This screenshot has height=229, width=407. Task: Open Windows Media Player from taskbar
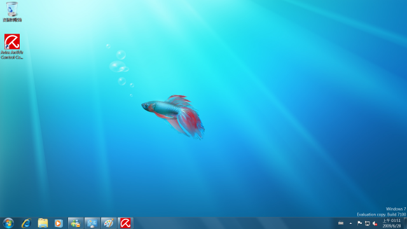coord(59,223)
